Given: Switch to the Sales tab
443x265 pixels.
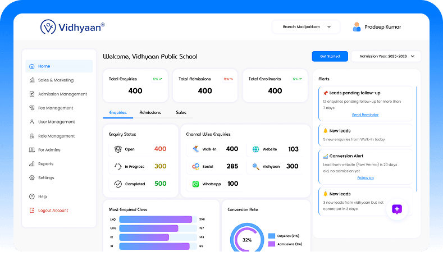Looking at the screenshot, I should click(x=181, y=113).
